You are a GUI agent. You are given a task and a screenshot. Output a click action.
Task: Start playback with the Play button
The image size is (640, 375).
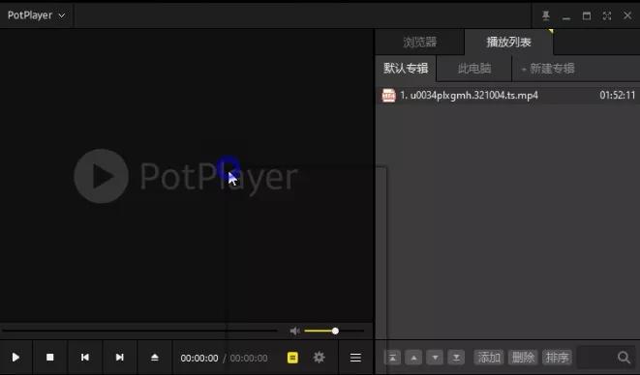(15, 358)
